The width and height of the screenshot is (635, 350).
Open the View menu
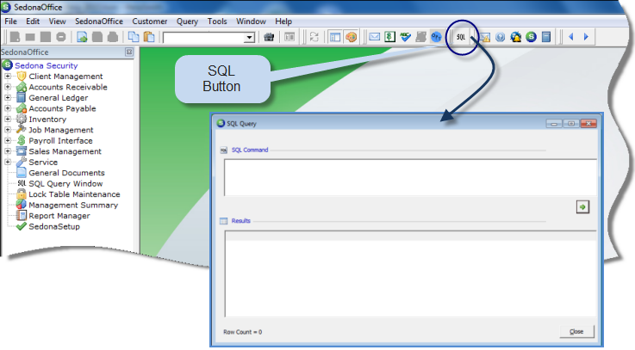point(57,21)
